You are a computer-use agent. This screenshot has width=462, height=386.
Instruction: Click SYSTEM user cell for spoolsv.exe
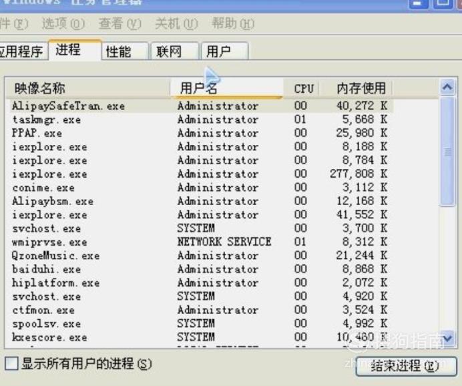(x=196, y=323)
